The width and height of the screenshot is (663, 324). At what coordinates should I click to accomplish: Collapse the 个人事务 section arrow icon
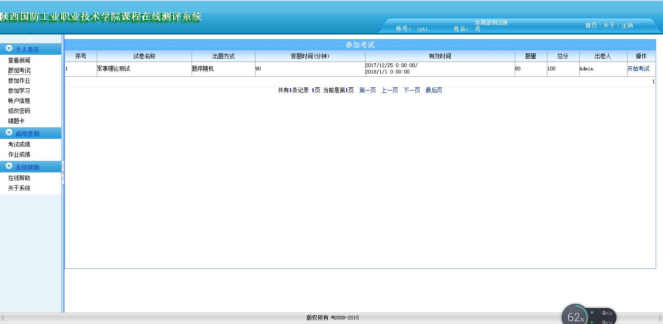click(x=9, y=48)
